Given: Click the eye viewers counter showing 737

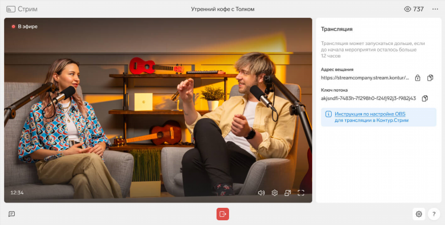Looking at the screenshot, I should coord(414,9).
